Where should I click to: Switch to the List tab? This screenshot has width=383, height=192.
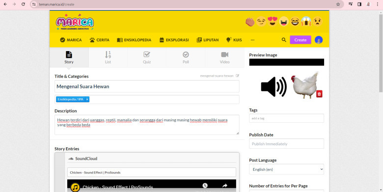point(108,57)
